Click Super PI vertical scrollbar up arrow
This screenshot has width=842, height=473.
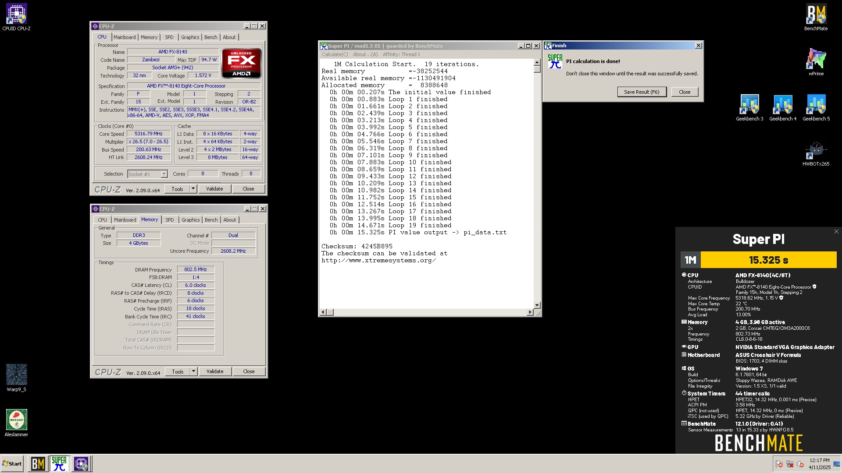537,63
